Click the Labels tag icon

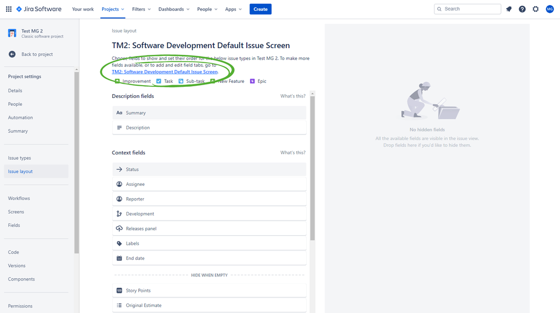click(x=119, y=244)
